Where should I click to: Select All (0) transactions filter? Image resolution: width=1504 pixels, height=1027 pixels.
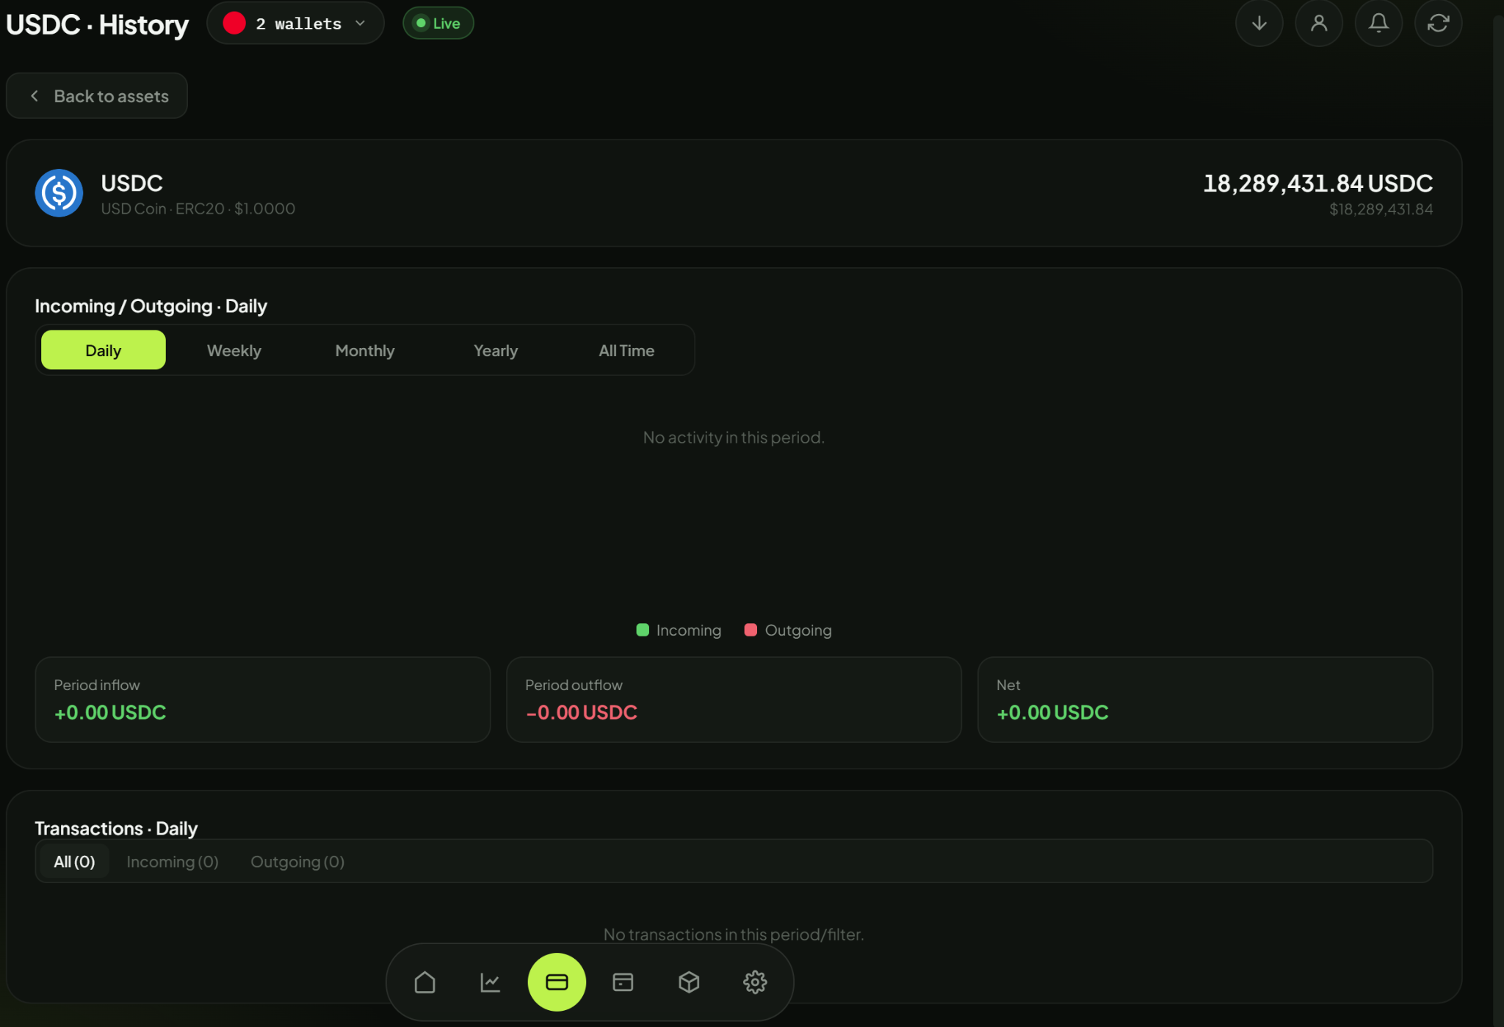75,862
